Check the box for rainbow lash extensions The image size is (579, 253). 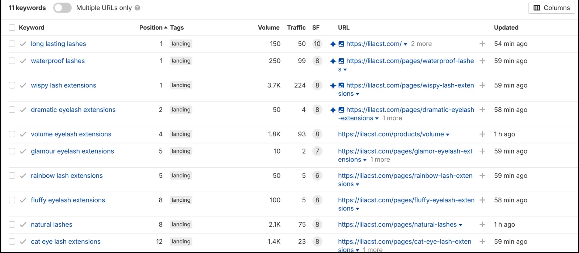click(x=12, y=176)
